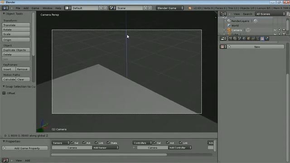The image size is (290, 163).
Task: Open the Outliner editor type selector icon
Action: pyautogui.click(x=223, y=14)
